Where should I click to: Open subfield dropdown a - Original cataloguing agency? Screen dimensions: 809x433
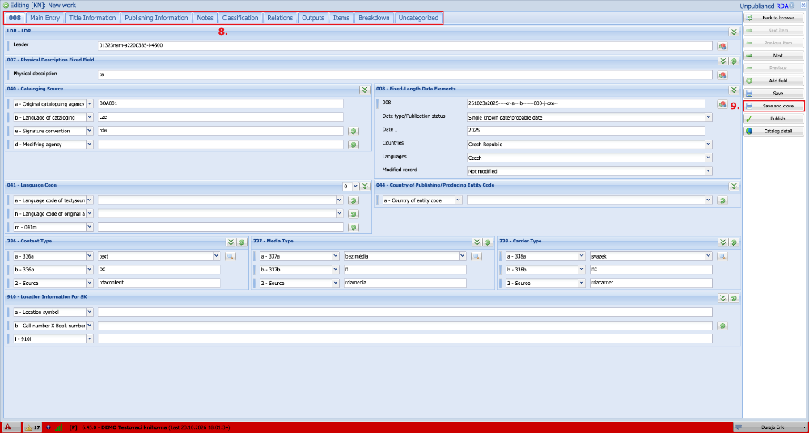tap(89, 103)
